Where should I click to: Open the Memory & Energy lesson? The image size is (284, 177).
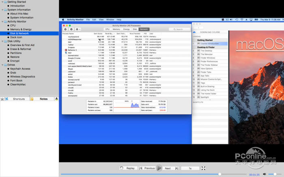pos(21,29)
